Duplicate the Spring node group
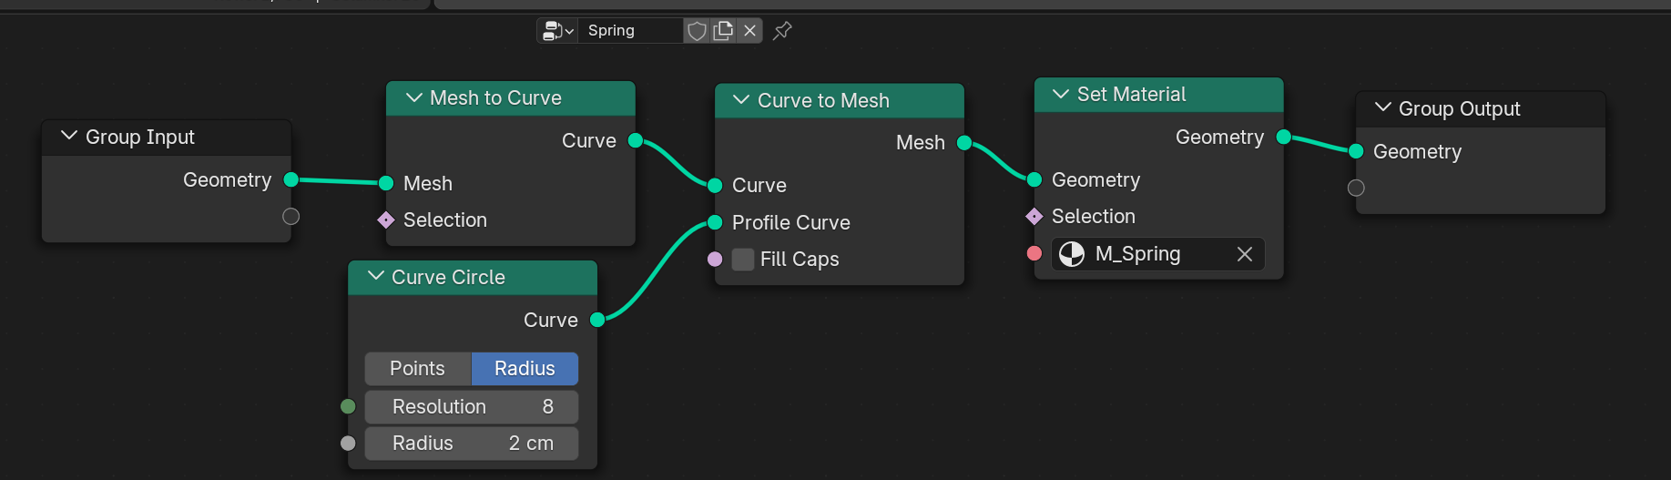Viewport: 1671px width, 480px height. coord(723,31)
